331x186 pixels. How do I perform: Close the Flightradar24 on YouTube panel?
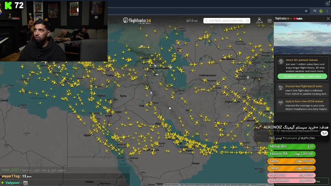328,19
